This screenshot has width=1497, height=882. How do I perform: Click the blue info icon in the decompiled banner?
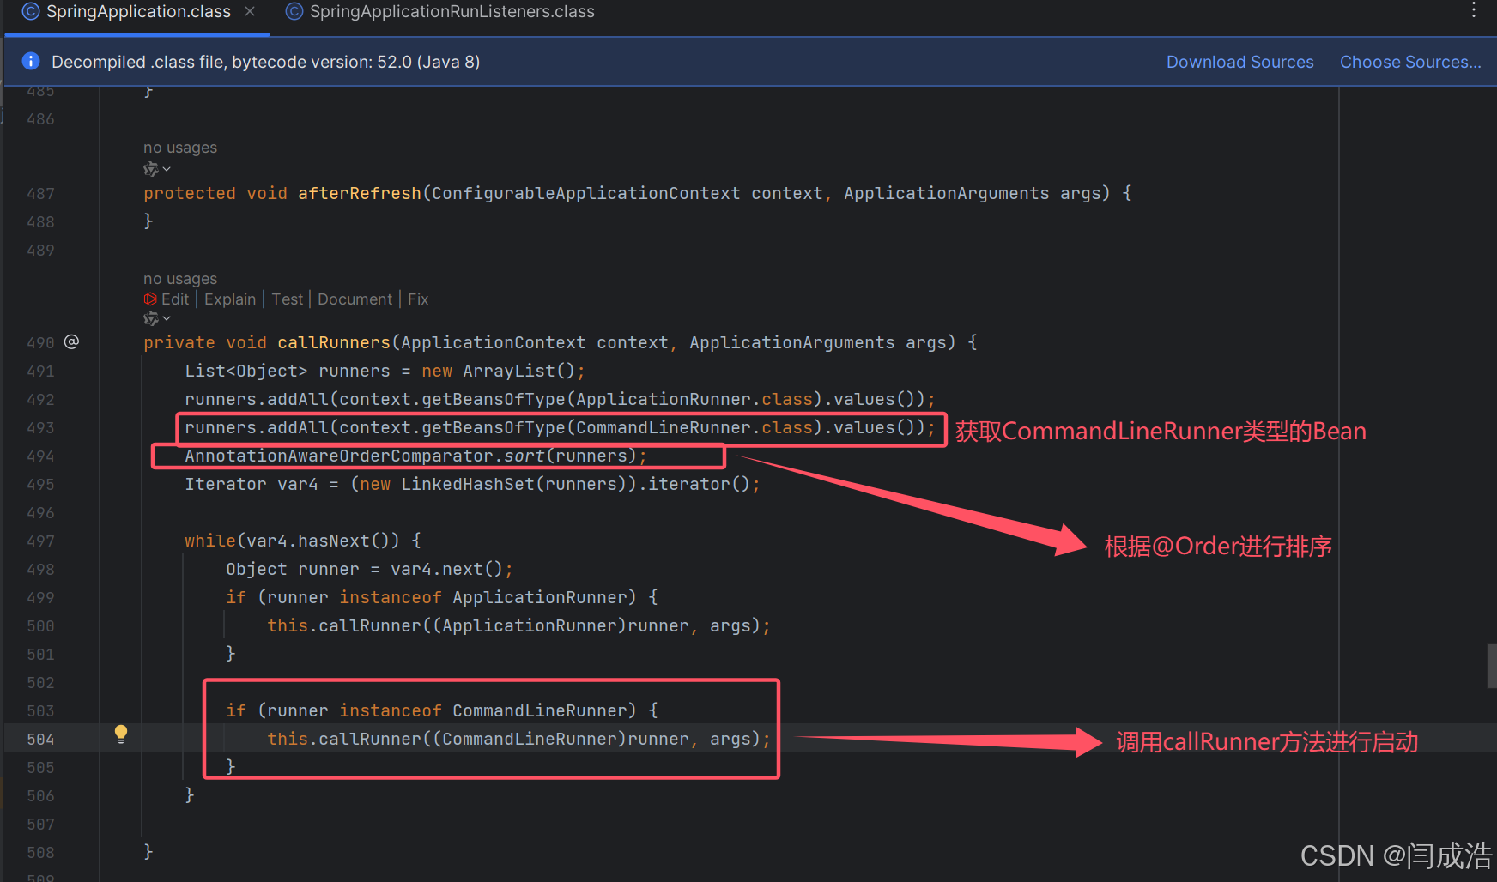(30, 61)
